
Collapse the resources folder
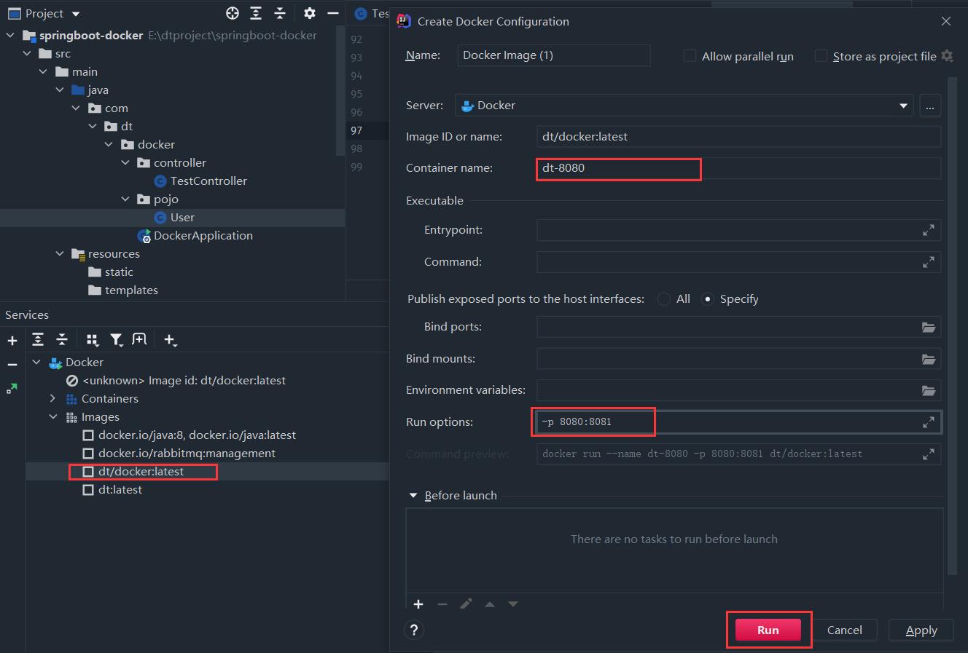coord(60,253)
